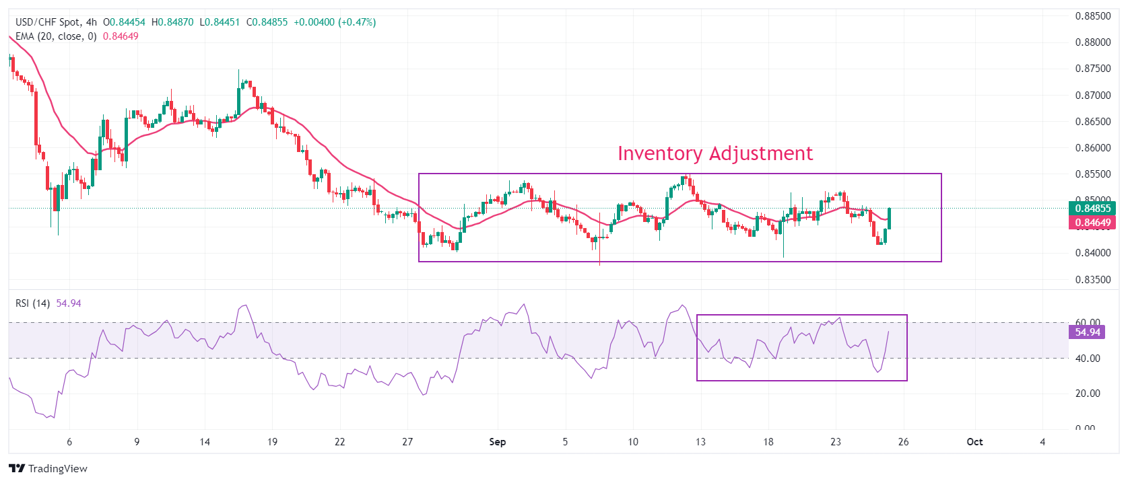Viewport: 1128px width, 483px height.
Task: Click the 0.86000 price axis label
Action: coord(1092,148)
